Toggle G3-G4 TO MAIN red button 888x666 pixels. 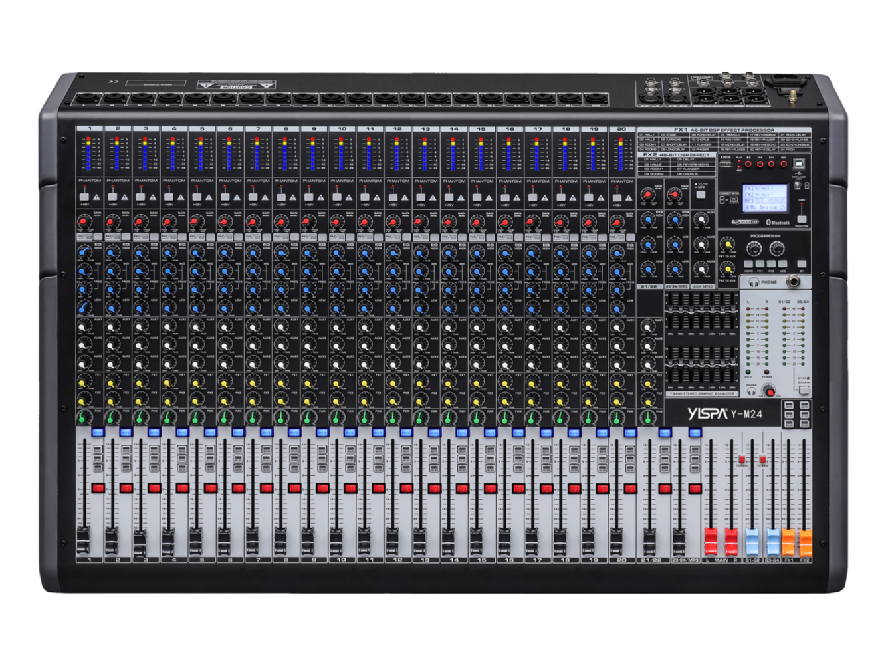pyautogui.click(x=762, y=459)
